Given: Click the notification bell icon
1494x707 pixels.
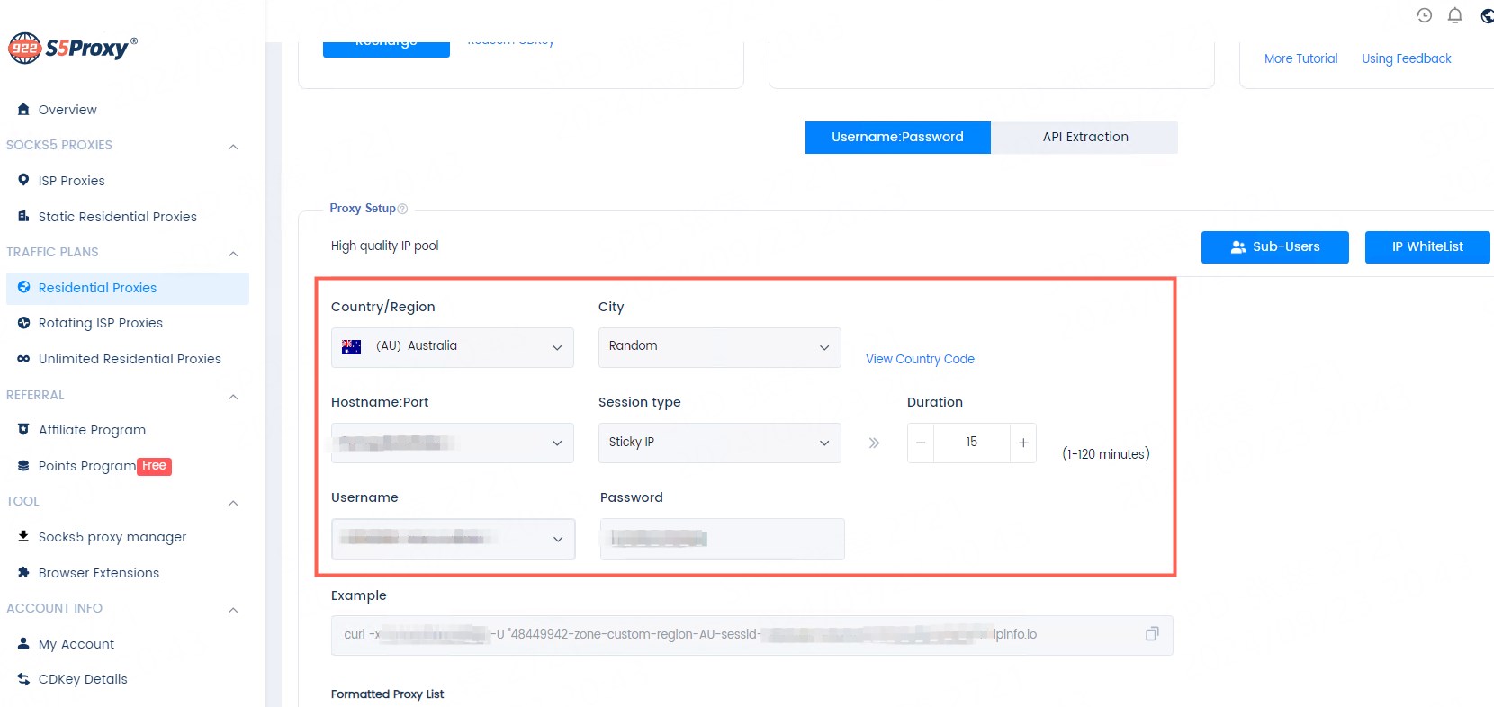Looking at the screenshot, I should click(x=1454, y=15).
